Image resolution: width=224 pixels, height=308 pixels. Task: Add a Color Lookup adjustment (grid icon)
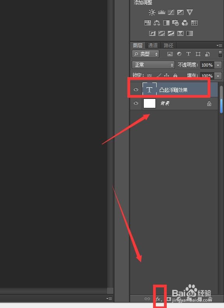[194, 23]
